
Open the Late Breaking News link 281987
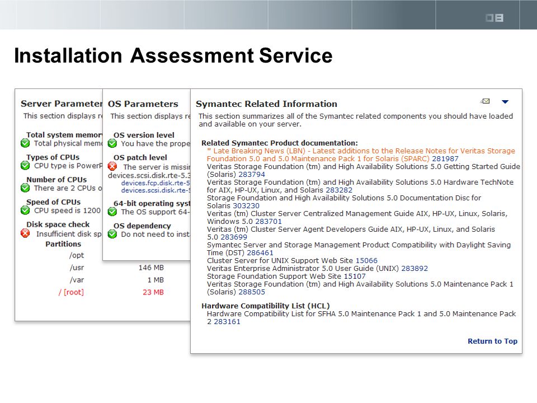pyautogui.click(x=445, y=158)
